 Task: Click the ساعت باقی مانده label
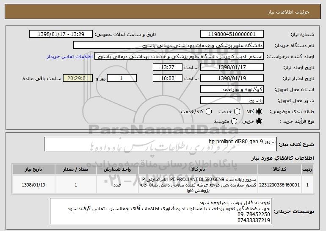coord(42,78)
